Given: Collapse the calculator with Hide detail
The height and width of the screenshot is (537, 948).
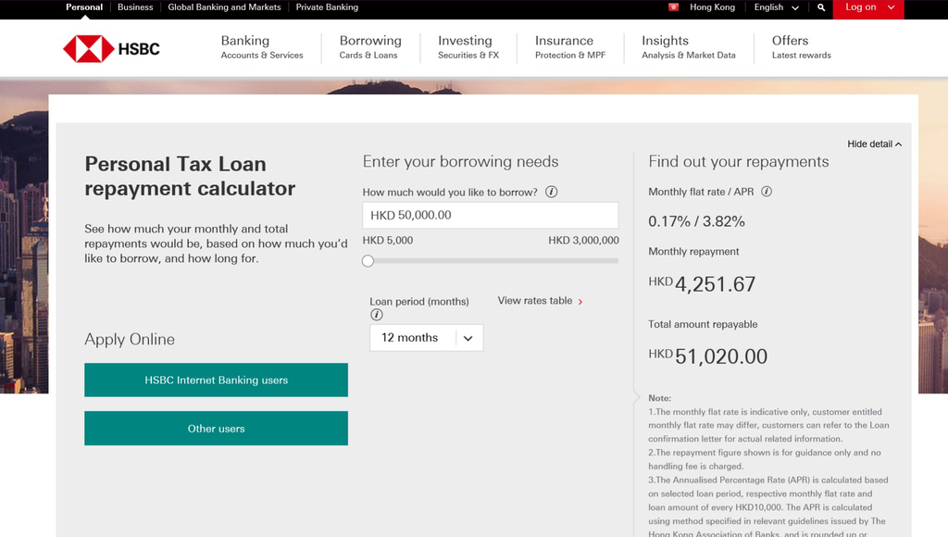Looking at the screenshot, I should [874, 144].
